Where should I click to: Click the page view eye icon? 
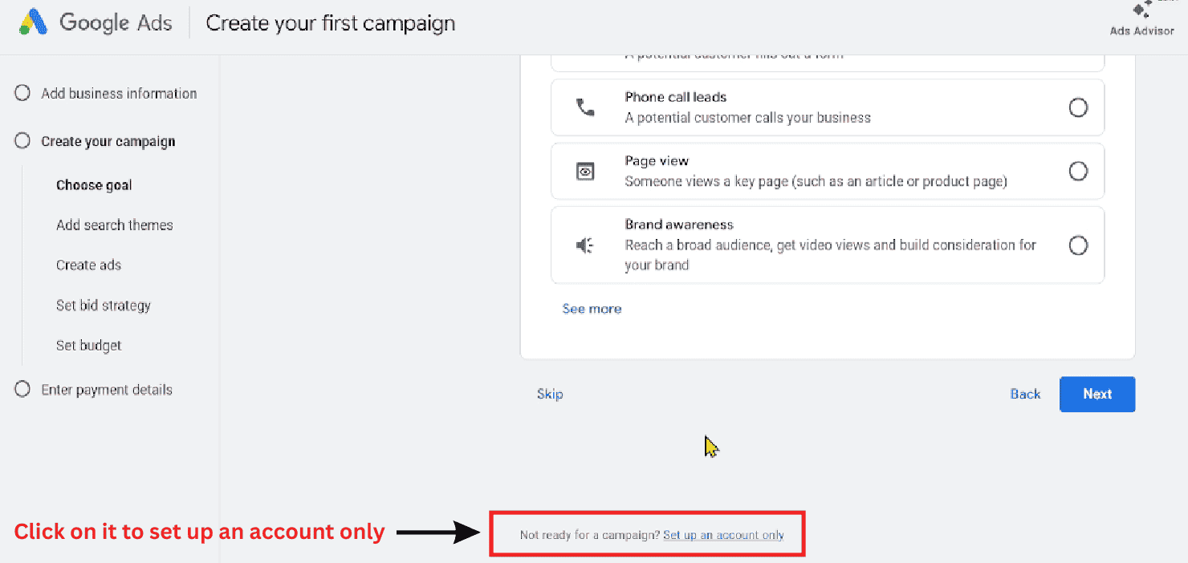click(x=585, y=171)
